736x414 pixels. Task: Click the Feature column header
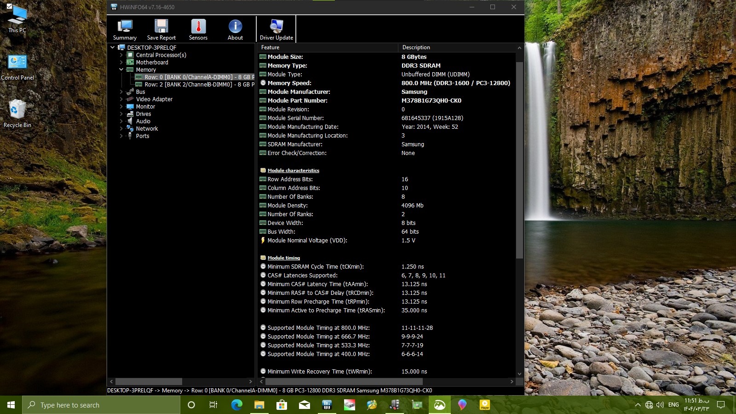click(328, 47)
